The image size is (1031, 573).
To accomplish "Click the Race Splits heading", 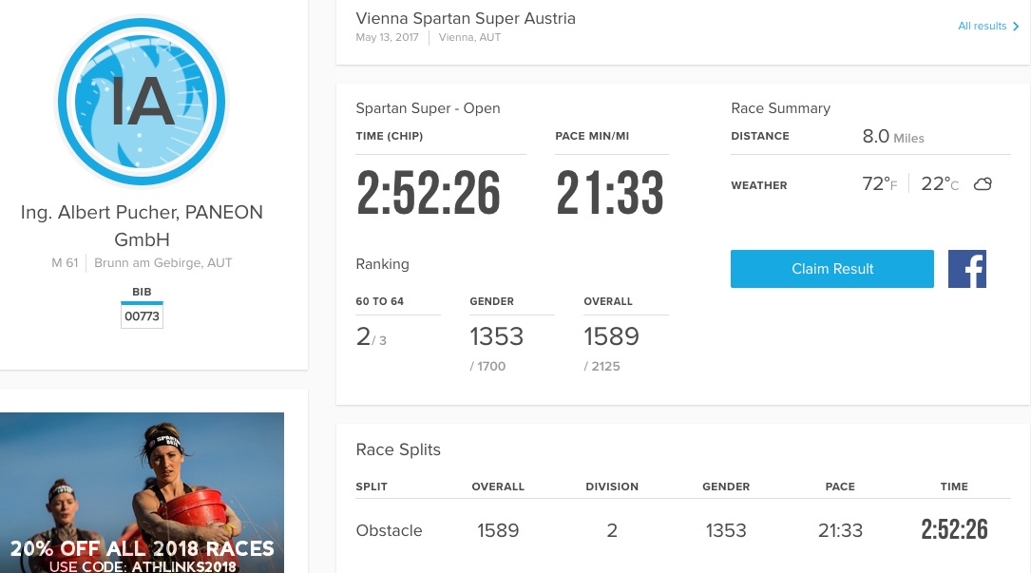I will tap(398, 449).
